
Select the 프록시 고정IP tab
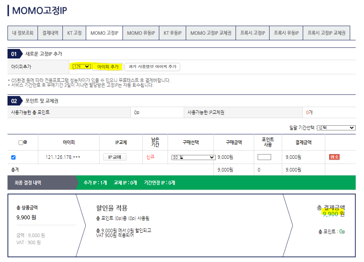tap(253, 33)
